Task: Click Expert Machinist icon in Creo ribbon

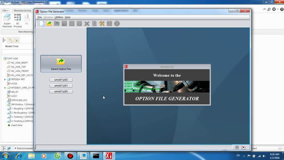Action: tap(7, 21)
